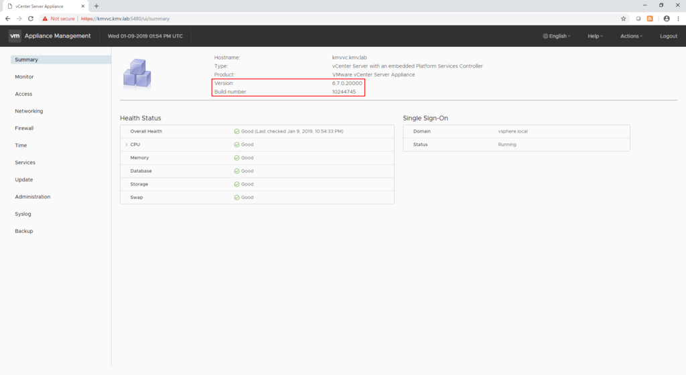Open the Actions dropdown menu
Viewport: 686px width, 375px height.
point(631,36)
